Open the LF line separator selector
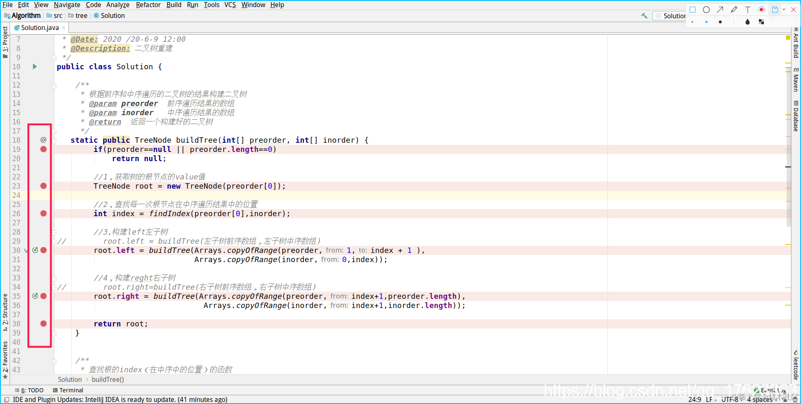Viewport: 801px width, 404px height. point(711,399)
